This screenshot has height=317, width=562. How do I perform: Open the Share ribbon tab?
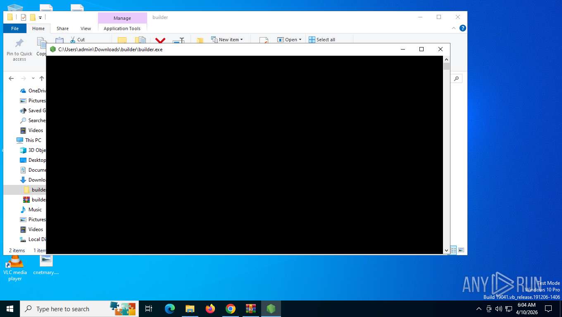pos(62,28)
